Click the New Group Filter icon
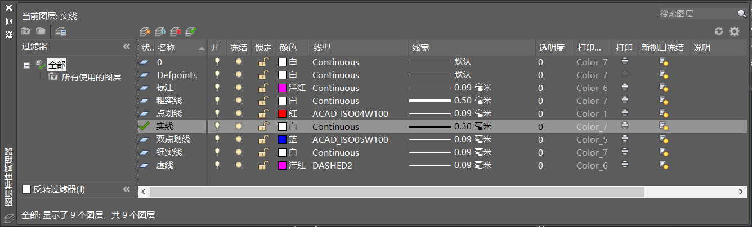The height and width of the screenshot is (227, 752). point(41,31)
